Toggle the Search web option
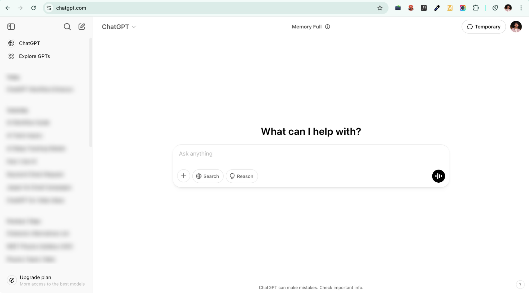The image size is (529, 293). 208,176
